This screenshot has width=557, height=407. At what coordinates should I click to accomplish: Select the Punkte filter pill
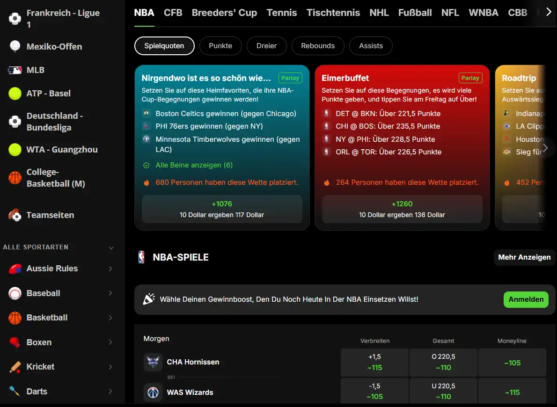pos(220,46)
